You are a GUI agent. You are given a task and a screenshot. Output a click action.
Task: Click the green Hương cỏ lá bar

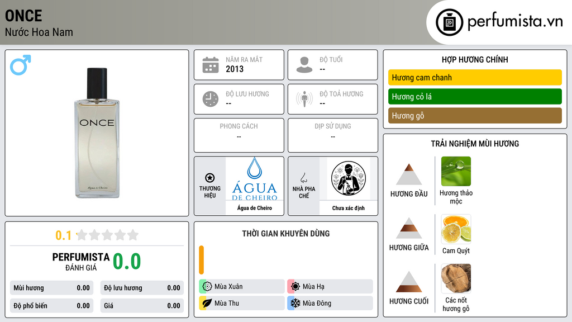tap(475, 96)
